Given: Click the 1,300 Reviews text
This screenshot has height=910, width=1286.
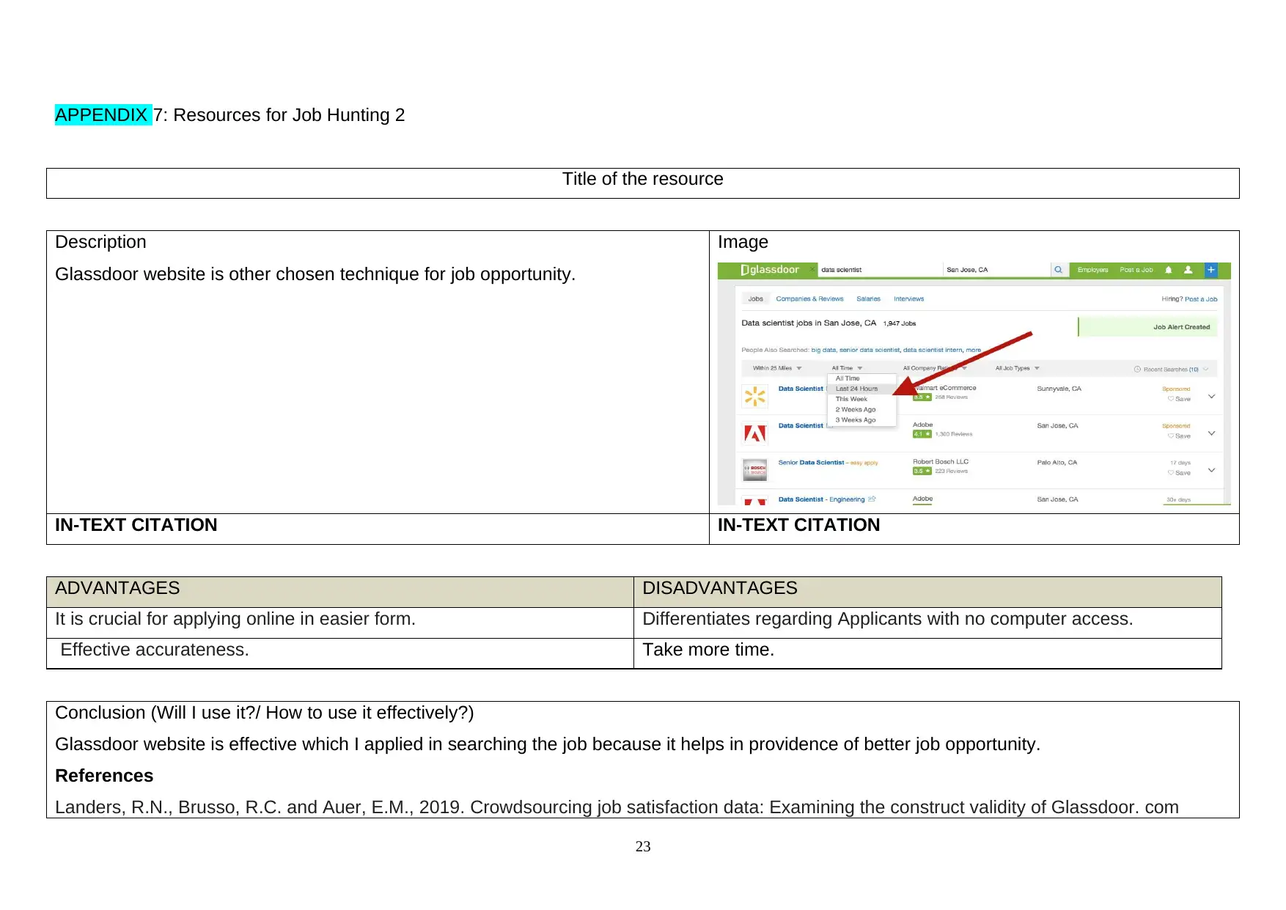Looking at the screenshot, I should (x=953, y=434).
